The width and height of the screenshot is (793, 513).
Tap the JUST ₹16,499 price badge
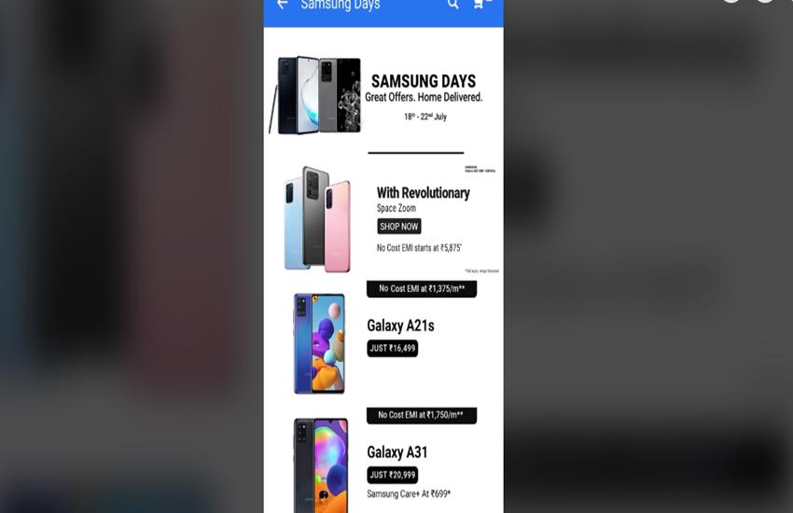coord(393,348)
